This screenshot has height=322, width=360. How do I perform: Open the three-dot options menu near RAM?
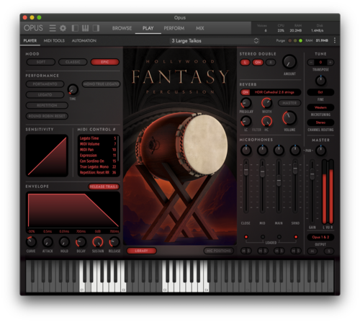[x=335, y=40]
